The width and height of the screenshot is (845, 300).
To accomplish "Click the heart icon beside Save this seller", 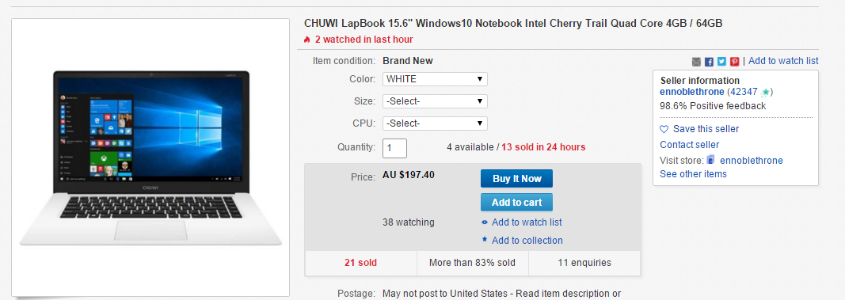I will click(x=664, y=129).
